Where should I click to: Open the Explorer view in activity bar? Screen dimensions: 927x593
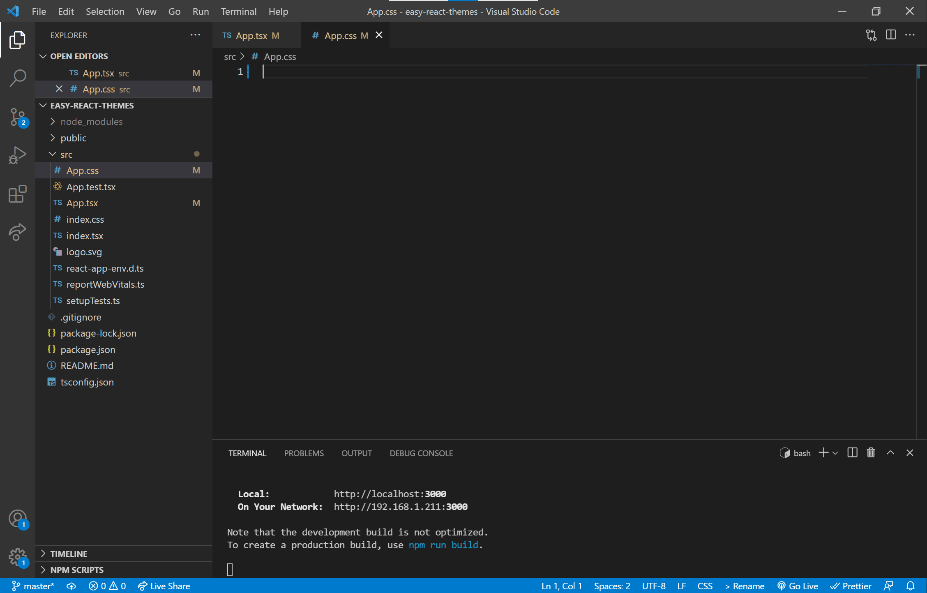tap(17, 40)
